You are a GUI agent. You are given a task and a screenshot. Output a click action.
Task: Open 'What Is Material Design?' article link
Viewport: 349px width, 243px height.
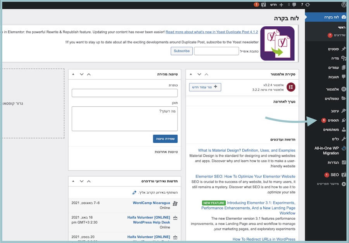tap(247, 150)
